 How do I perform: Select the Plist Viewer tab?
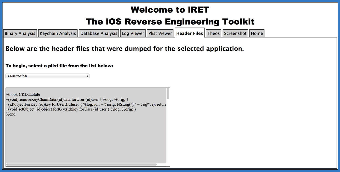(160, 33)
